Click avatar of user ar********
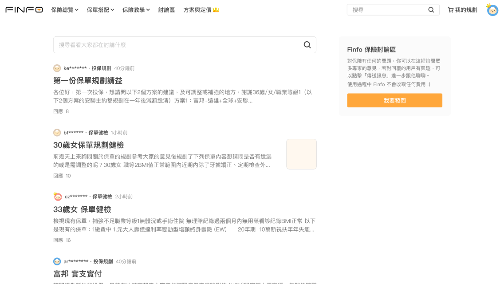This screenshot has height=284, width=504. [57, 261]
